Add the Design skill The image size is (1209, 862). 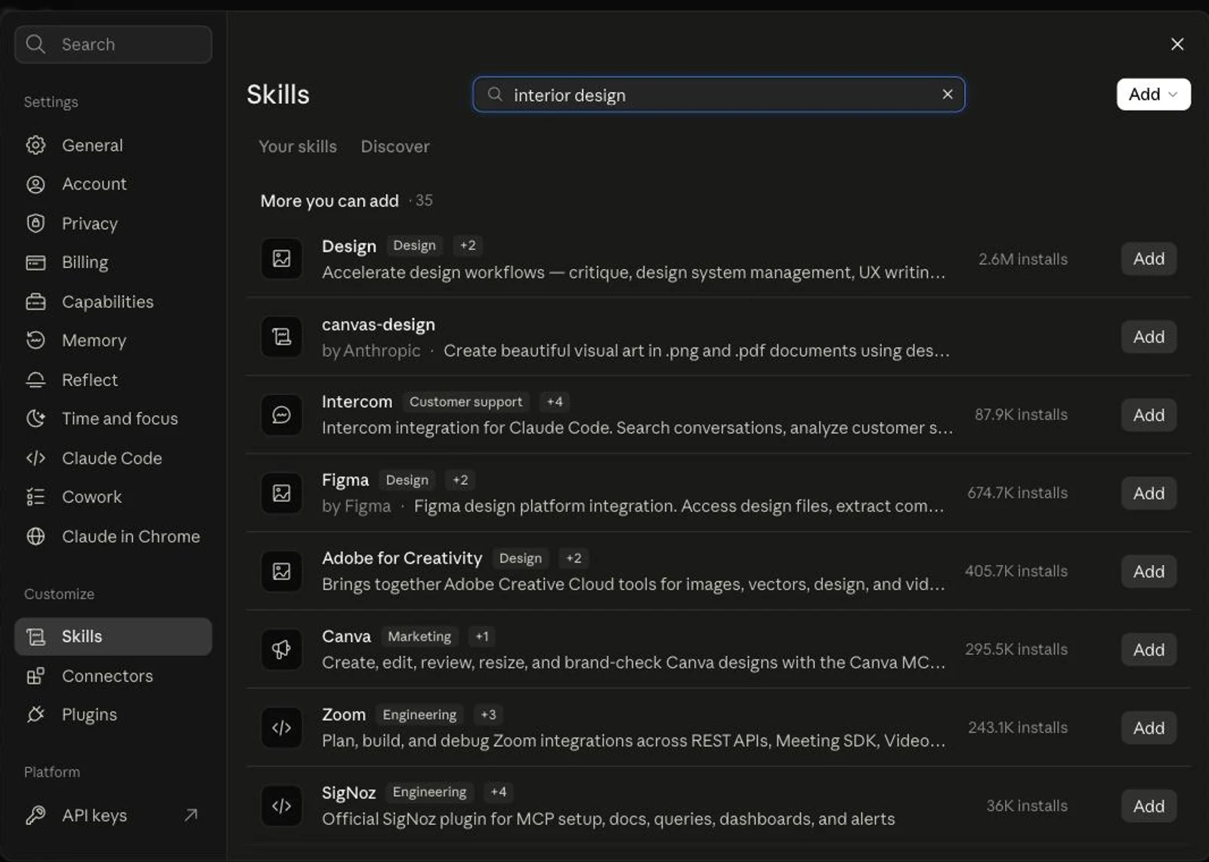[1149, 259]
